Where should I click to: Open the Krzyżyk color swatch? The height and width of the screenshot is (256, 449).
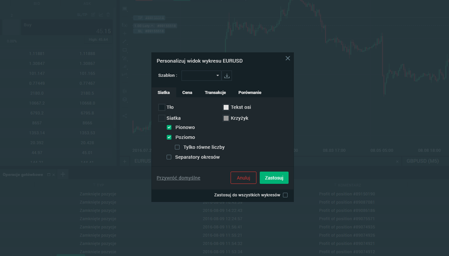tap(226, 118)
